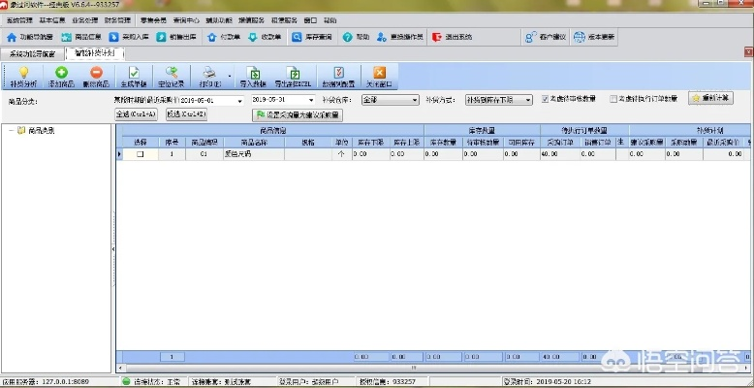Open the print button dropdown arrow
The width and height of the screenshot is (754, 388).
tap(230, 77)
